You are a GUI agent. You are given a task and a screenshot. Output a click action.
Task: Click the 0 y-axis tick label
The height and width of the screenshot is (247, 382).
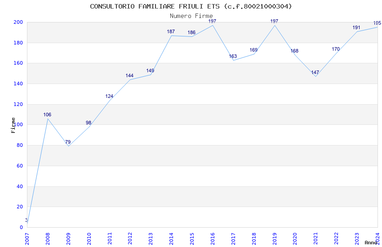click(x=21, y=228)
